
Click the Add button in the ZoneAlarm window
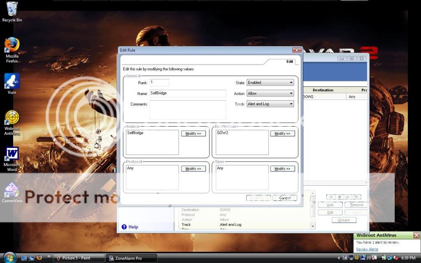[330, 205]
